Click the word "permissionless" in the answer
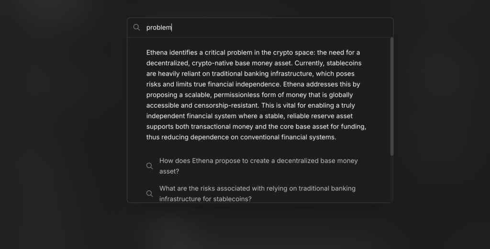Screen dimensions: 490x249 click(236, 95)
